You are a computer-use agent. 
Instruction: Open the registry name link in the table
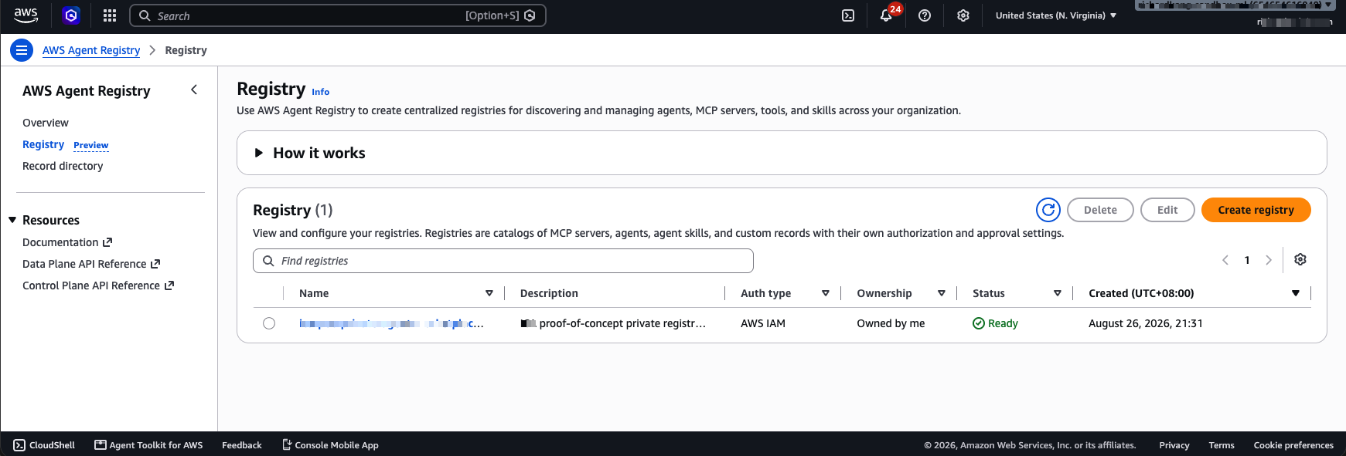pyautogui.click(x=391, y=323)
